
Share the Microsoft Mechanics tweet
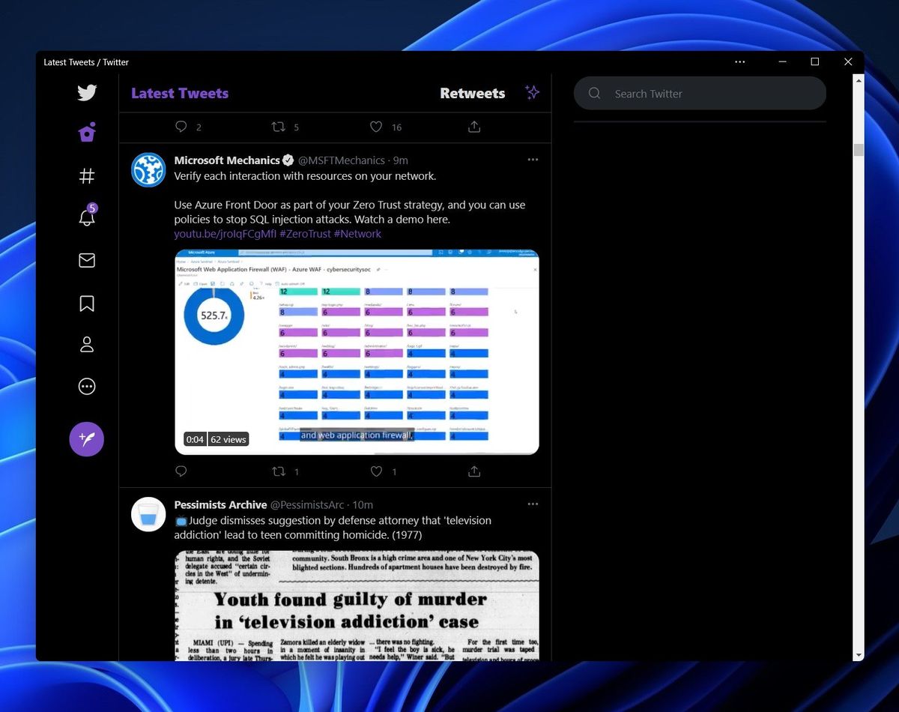click(473, 471)
